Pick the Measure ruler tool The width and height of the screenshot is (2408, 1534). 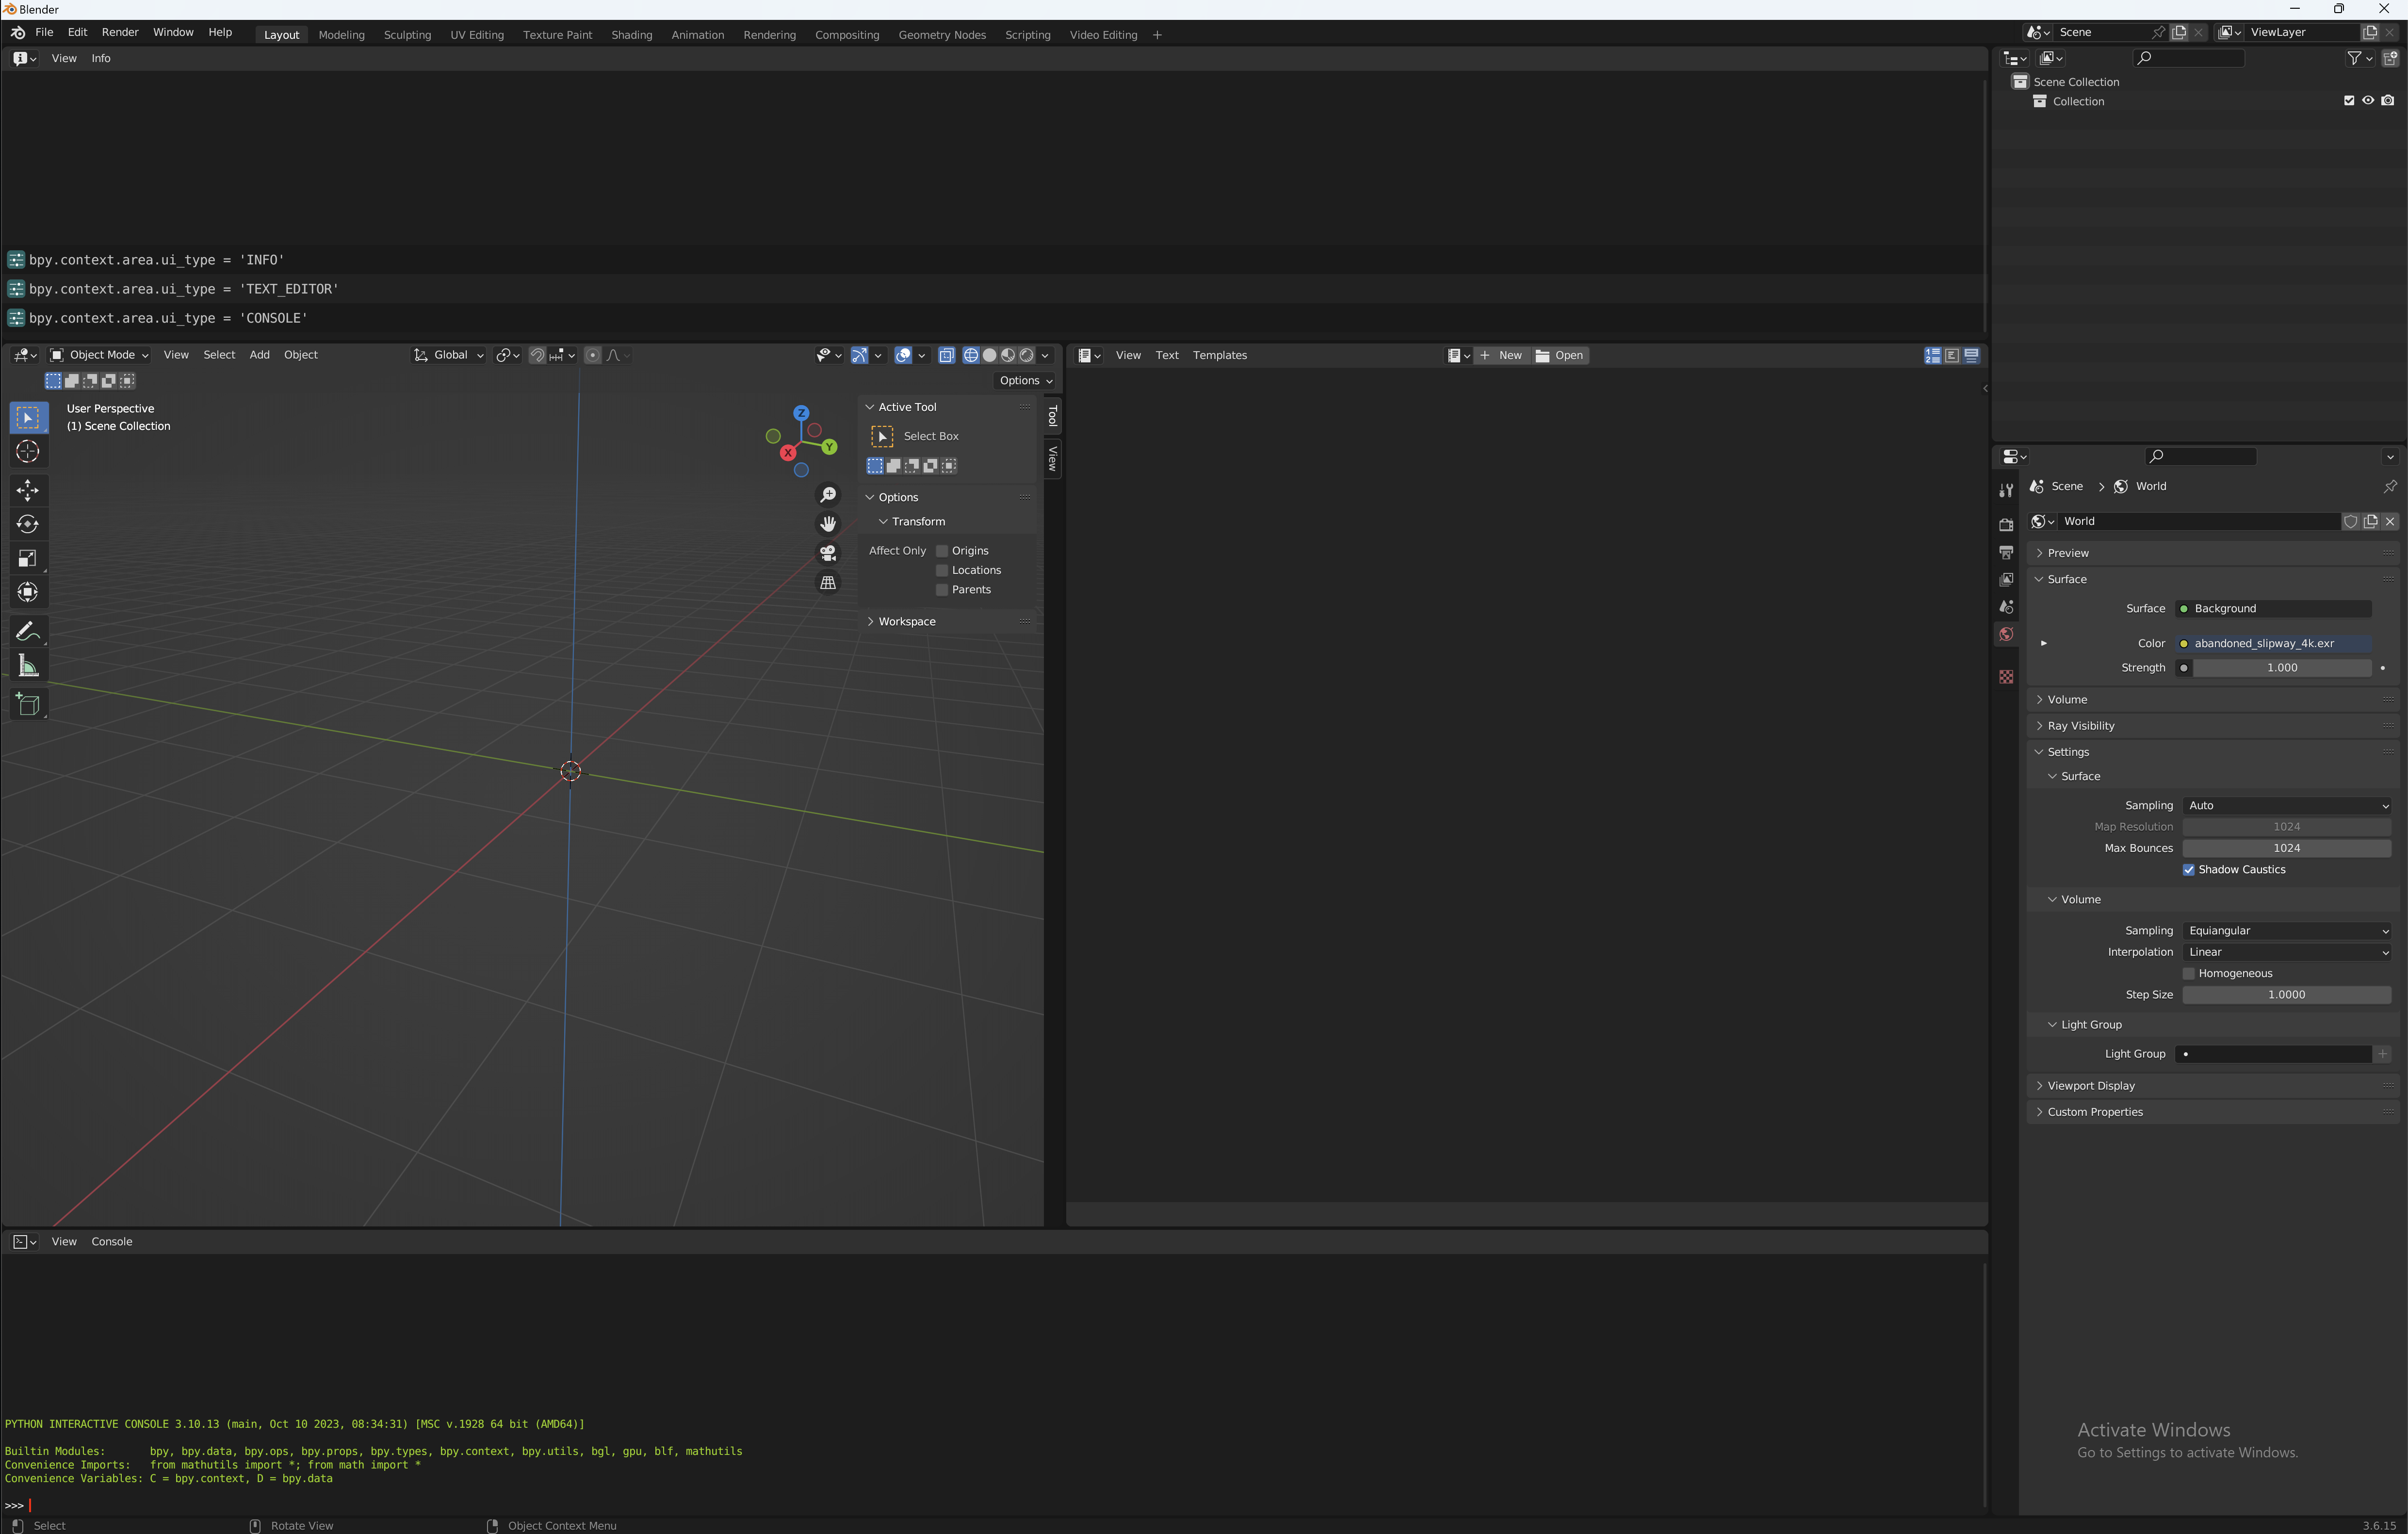click(x=28, y=666)
